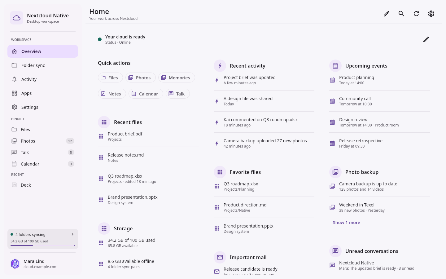The height and width of the screenshot is (279, 446).
Task: Open Kai commented on Q3 roadmap.xlsx activity
Action: click(264, 122)
